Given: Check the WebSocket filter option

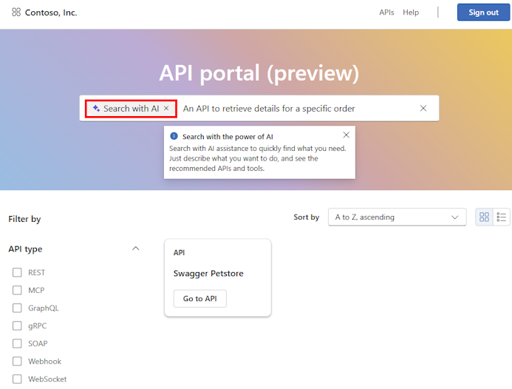Looking at the screenshot, I should 17,379.
